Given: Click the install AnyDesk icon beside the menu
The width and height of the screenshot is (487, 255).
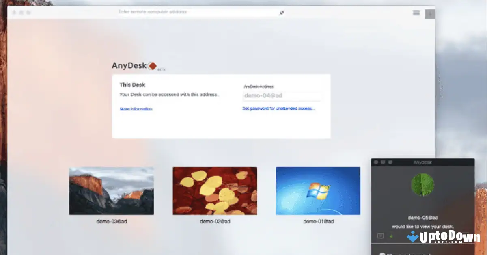Looking at the screenshot, I should point(430,13).
